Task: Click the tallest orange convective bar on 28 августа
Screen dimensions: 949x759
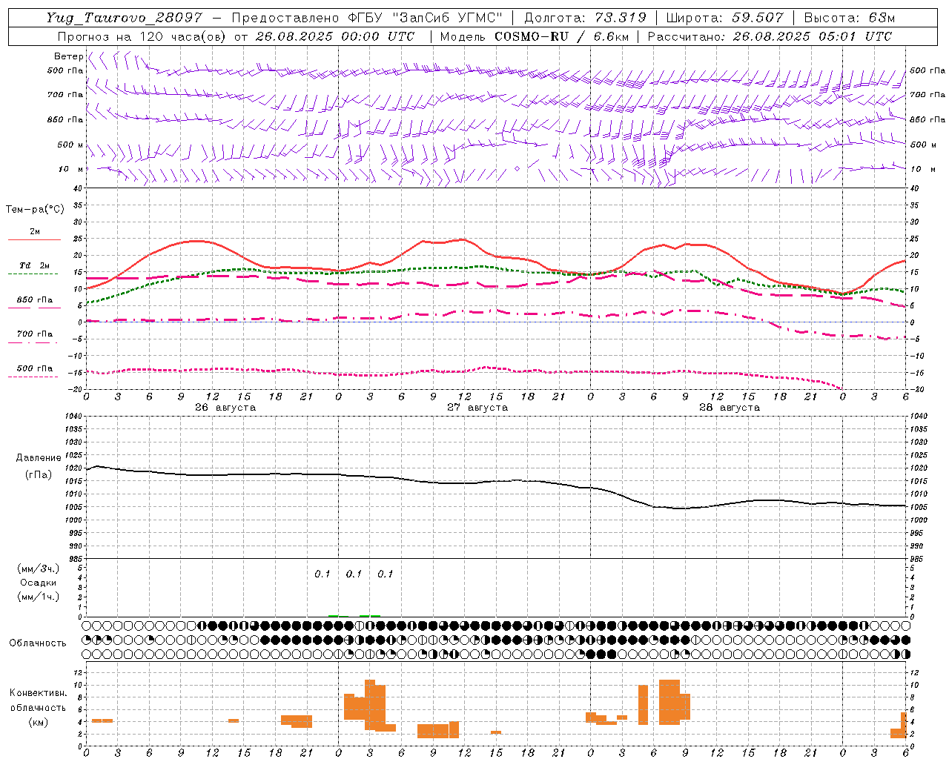Action: [x=669, y=702]
